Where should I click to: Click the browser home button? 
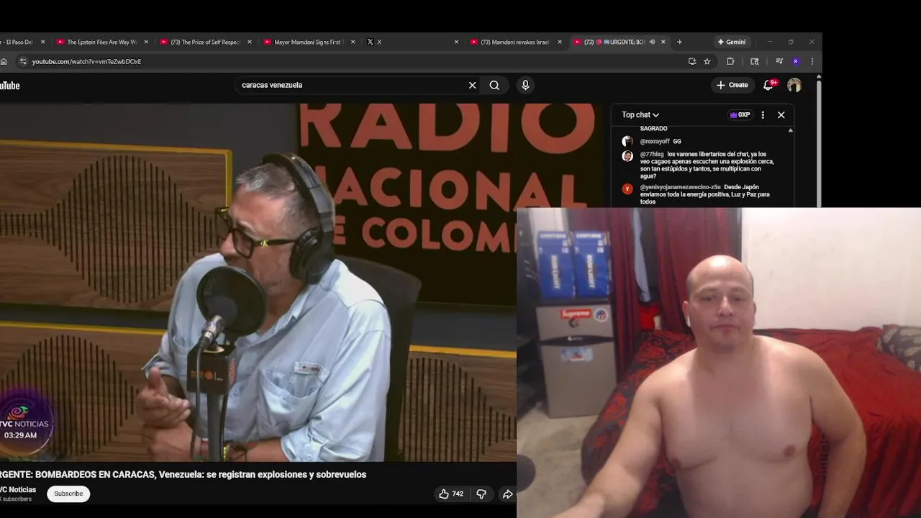[x=4, y=61]
